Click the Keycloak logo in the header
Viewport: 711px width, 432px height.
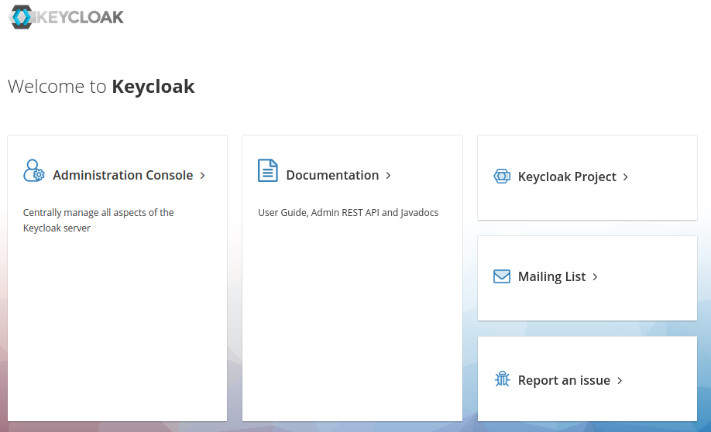pos(66,17)
